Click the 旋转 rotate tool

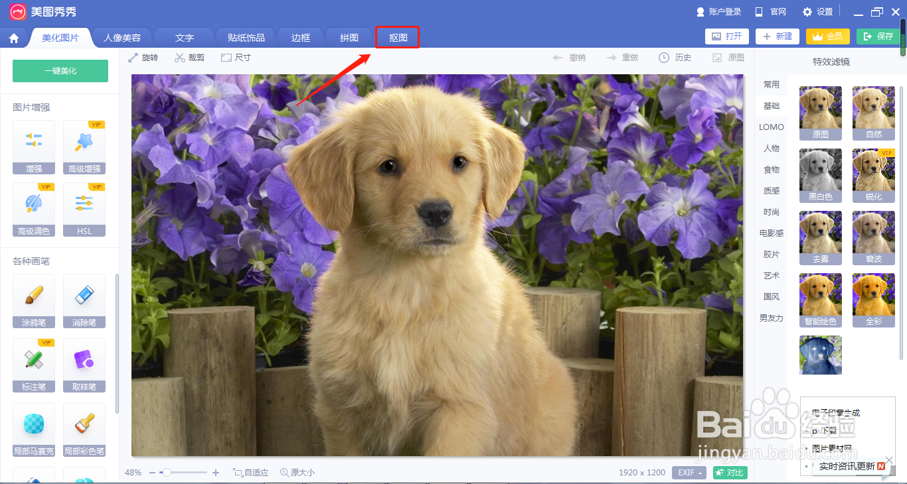[x=143, y=58]
